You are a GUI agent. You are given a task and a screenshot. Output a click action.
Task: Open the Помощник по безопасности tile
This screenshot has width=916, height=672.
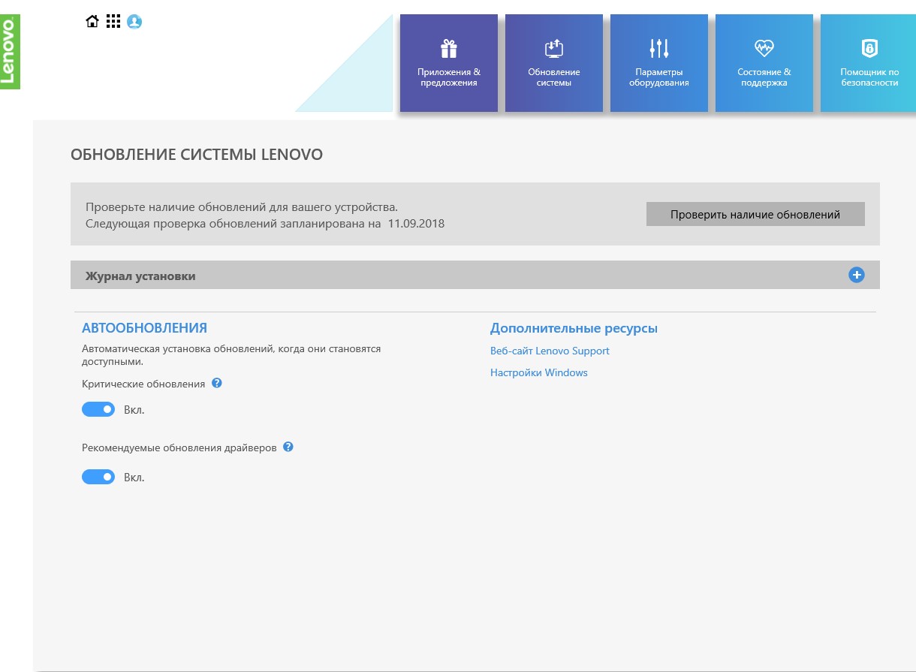[869, 63]
